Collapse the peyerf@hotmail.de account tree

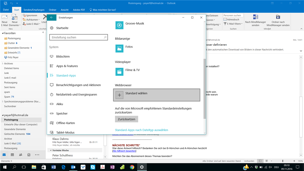click(x=3, y=115)
